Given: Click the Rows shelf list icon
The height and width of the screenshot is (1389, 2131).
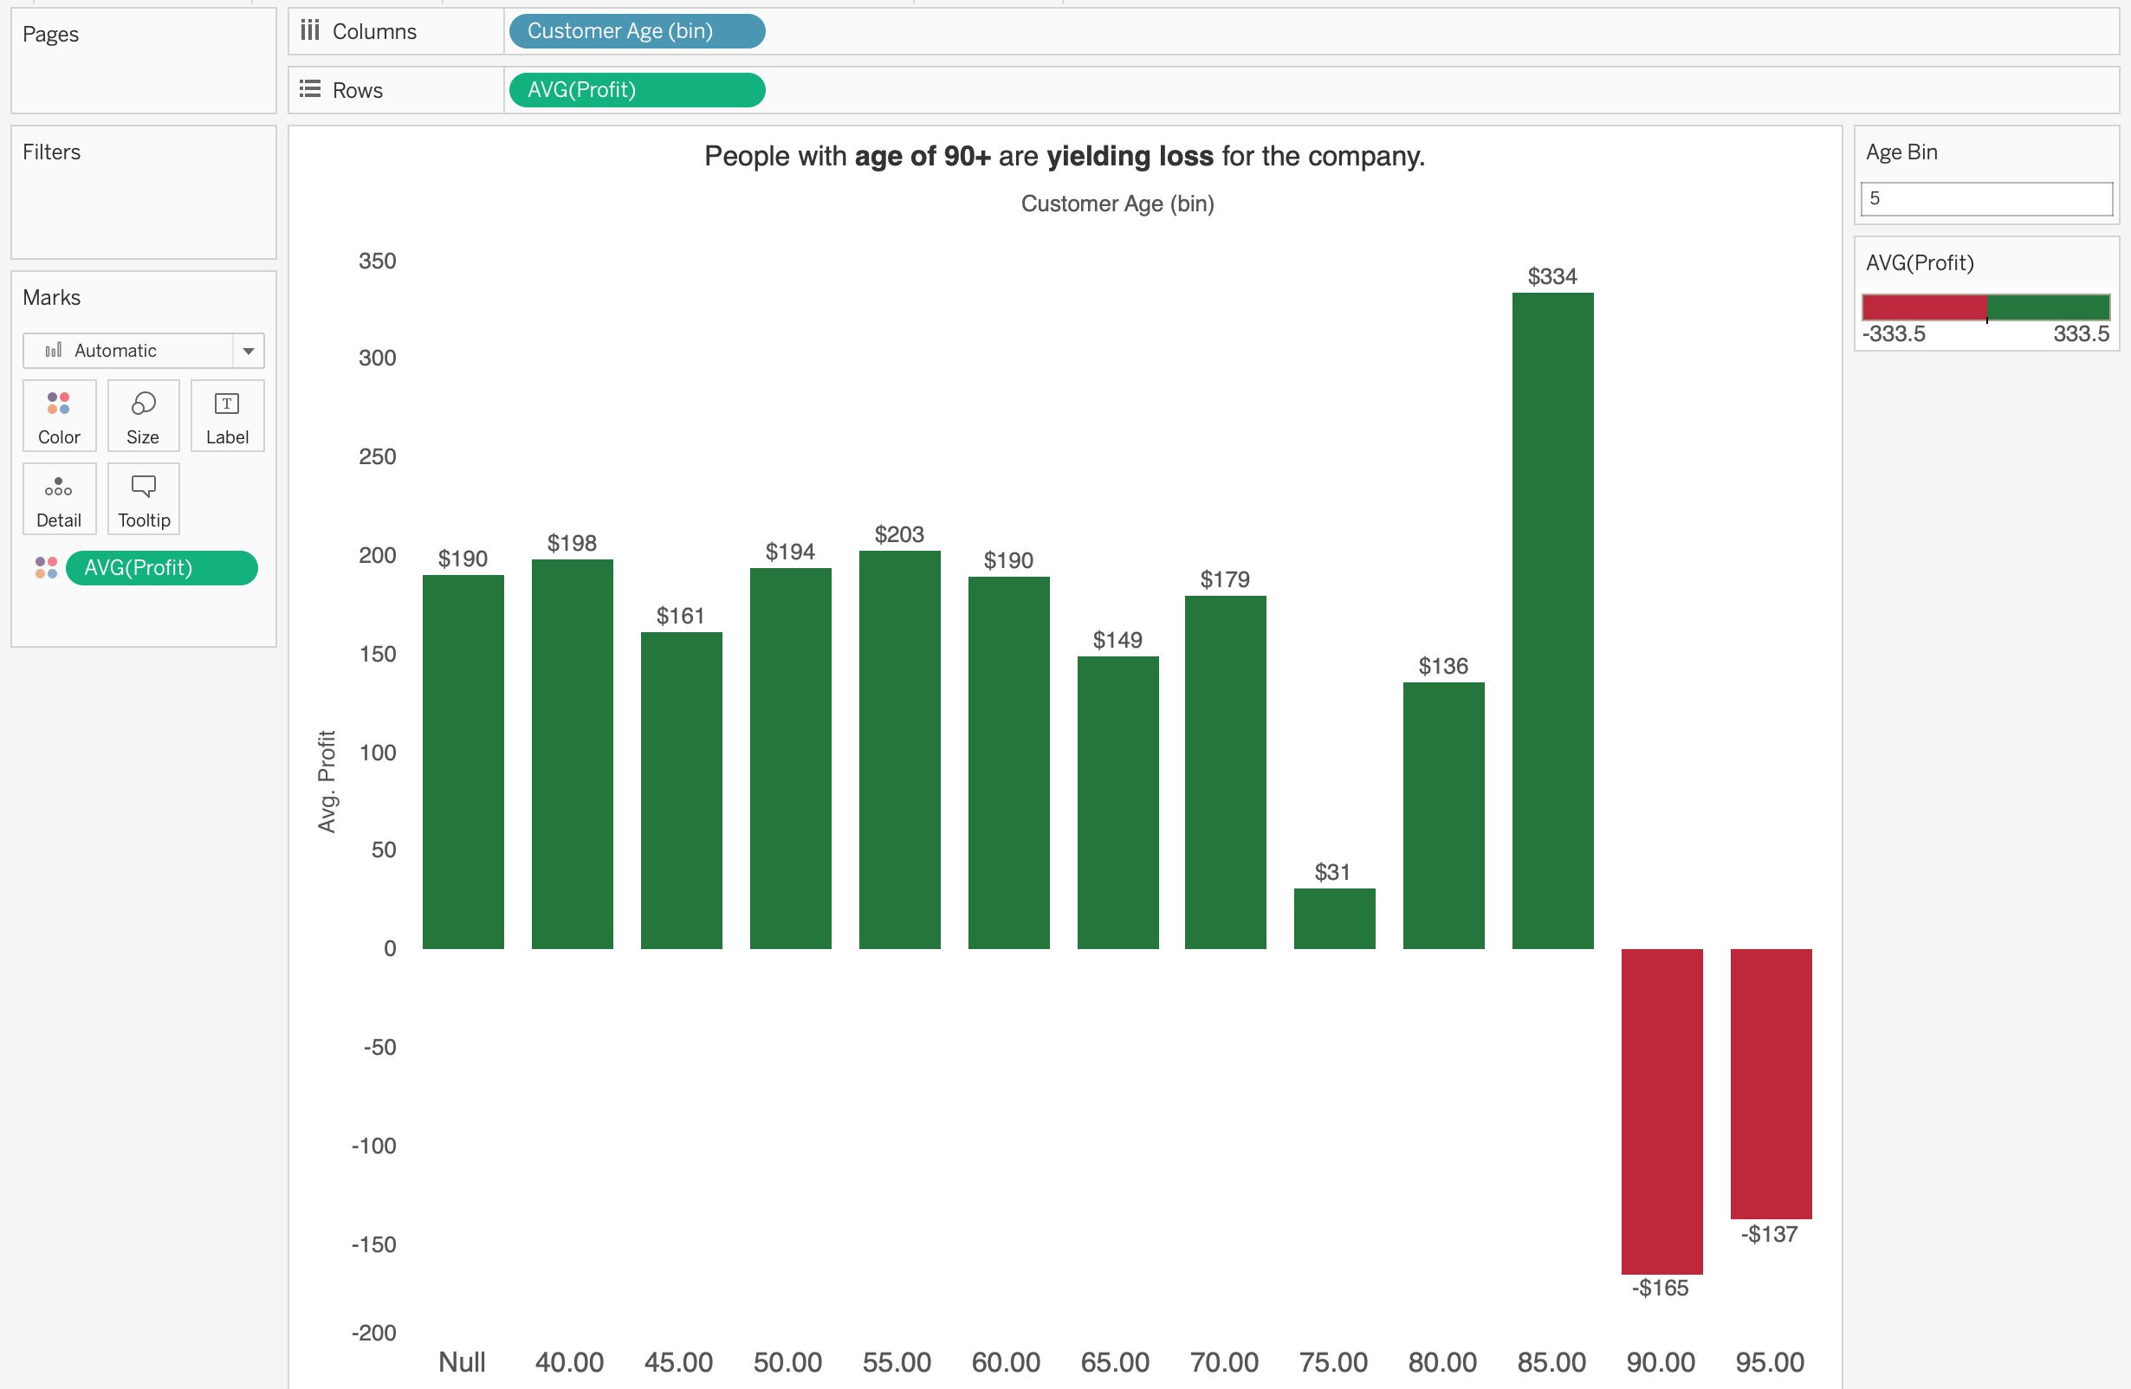Looking at the screenshot, I should pyautogui.click(x=310, y=88).
